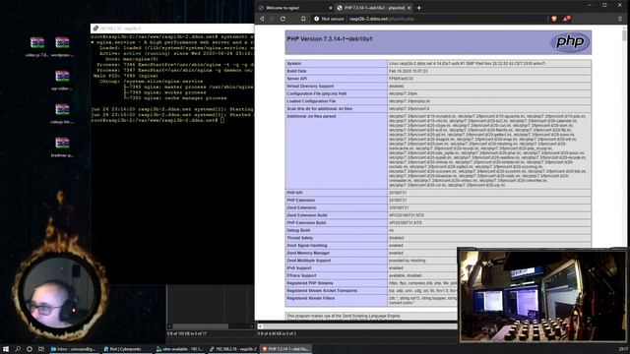Image resolution: width=630 pixels, height=354 pixels.
Task: Click the PHP Extension row label
Action: pyautogui.click(x=300, y=201)
